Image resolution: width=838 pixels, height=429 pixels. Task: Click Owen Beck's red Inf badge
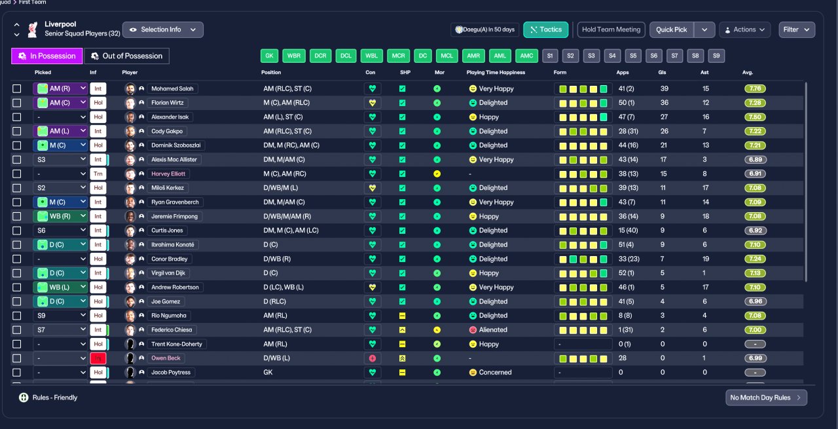click(x=98, y=358)
